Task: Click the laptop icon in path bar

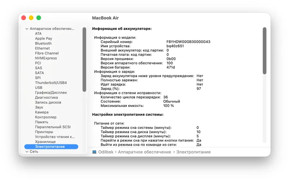Action: (x=94, y=152)
